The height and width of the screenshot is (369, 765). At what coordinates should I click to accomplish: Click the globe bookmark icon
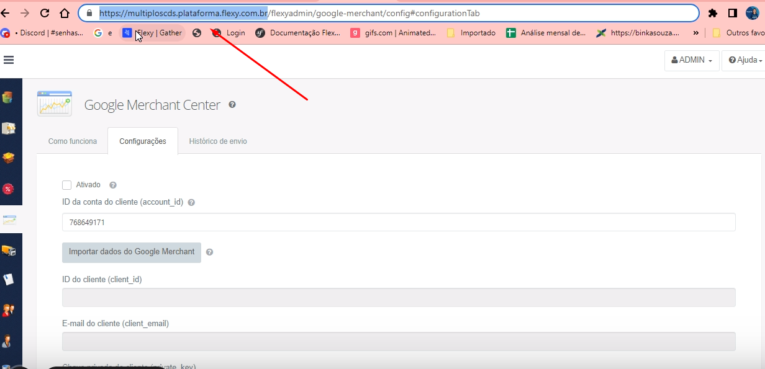tap(197, 33)
